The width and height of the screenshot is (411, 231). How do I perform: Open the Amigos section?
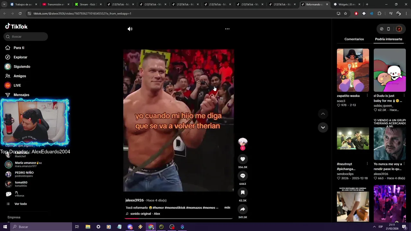tap(20, 76)
